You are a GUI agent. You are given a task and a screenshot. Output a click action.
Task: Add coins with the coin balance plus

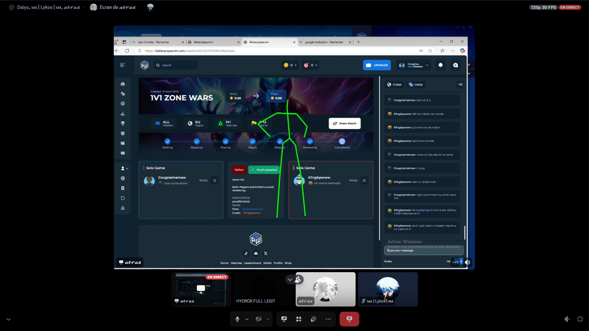coord(296,65)
